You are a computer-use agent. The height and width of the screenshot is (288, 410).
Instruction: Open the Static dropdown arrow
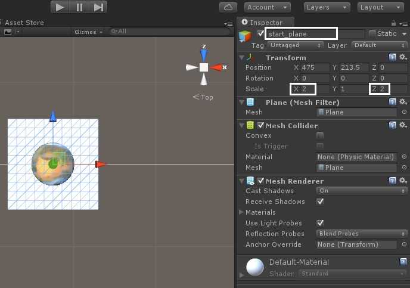tap(404, 34)
